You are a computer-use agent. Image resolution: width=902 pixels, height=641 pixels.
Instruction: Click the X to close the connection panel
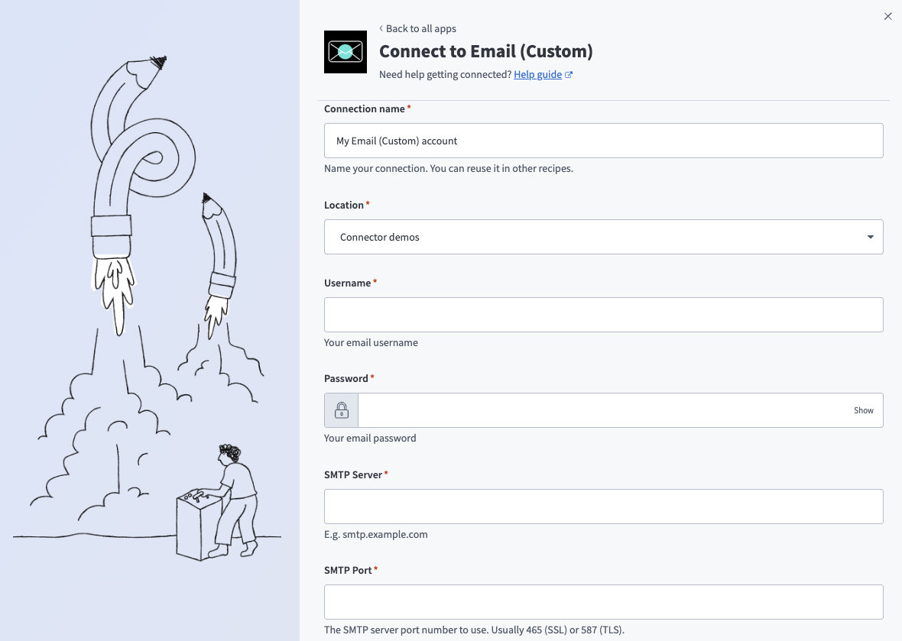pyautogui.click(x=887, y=15)
